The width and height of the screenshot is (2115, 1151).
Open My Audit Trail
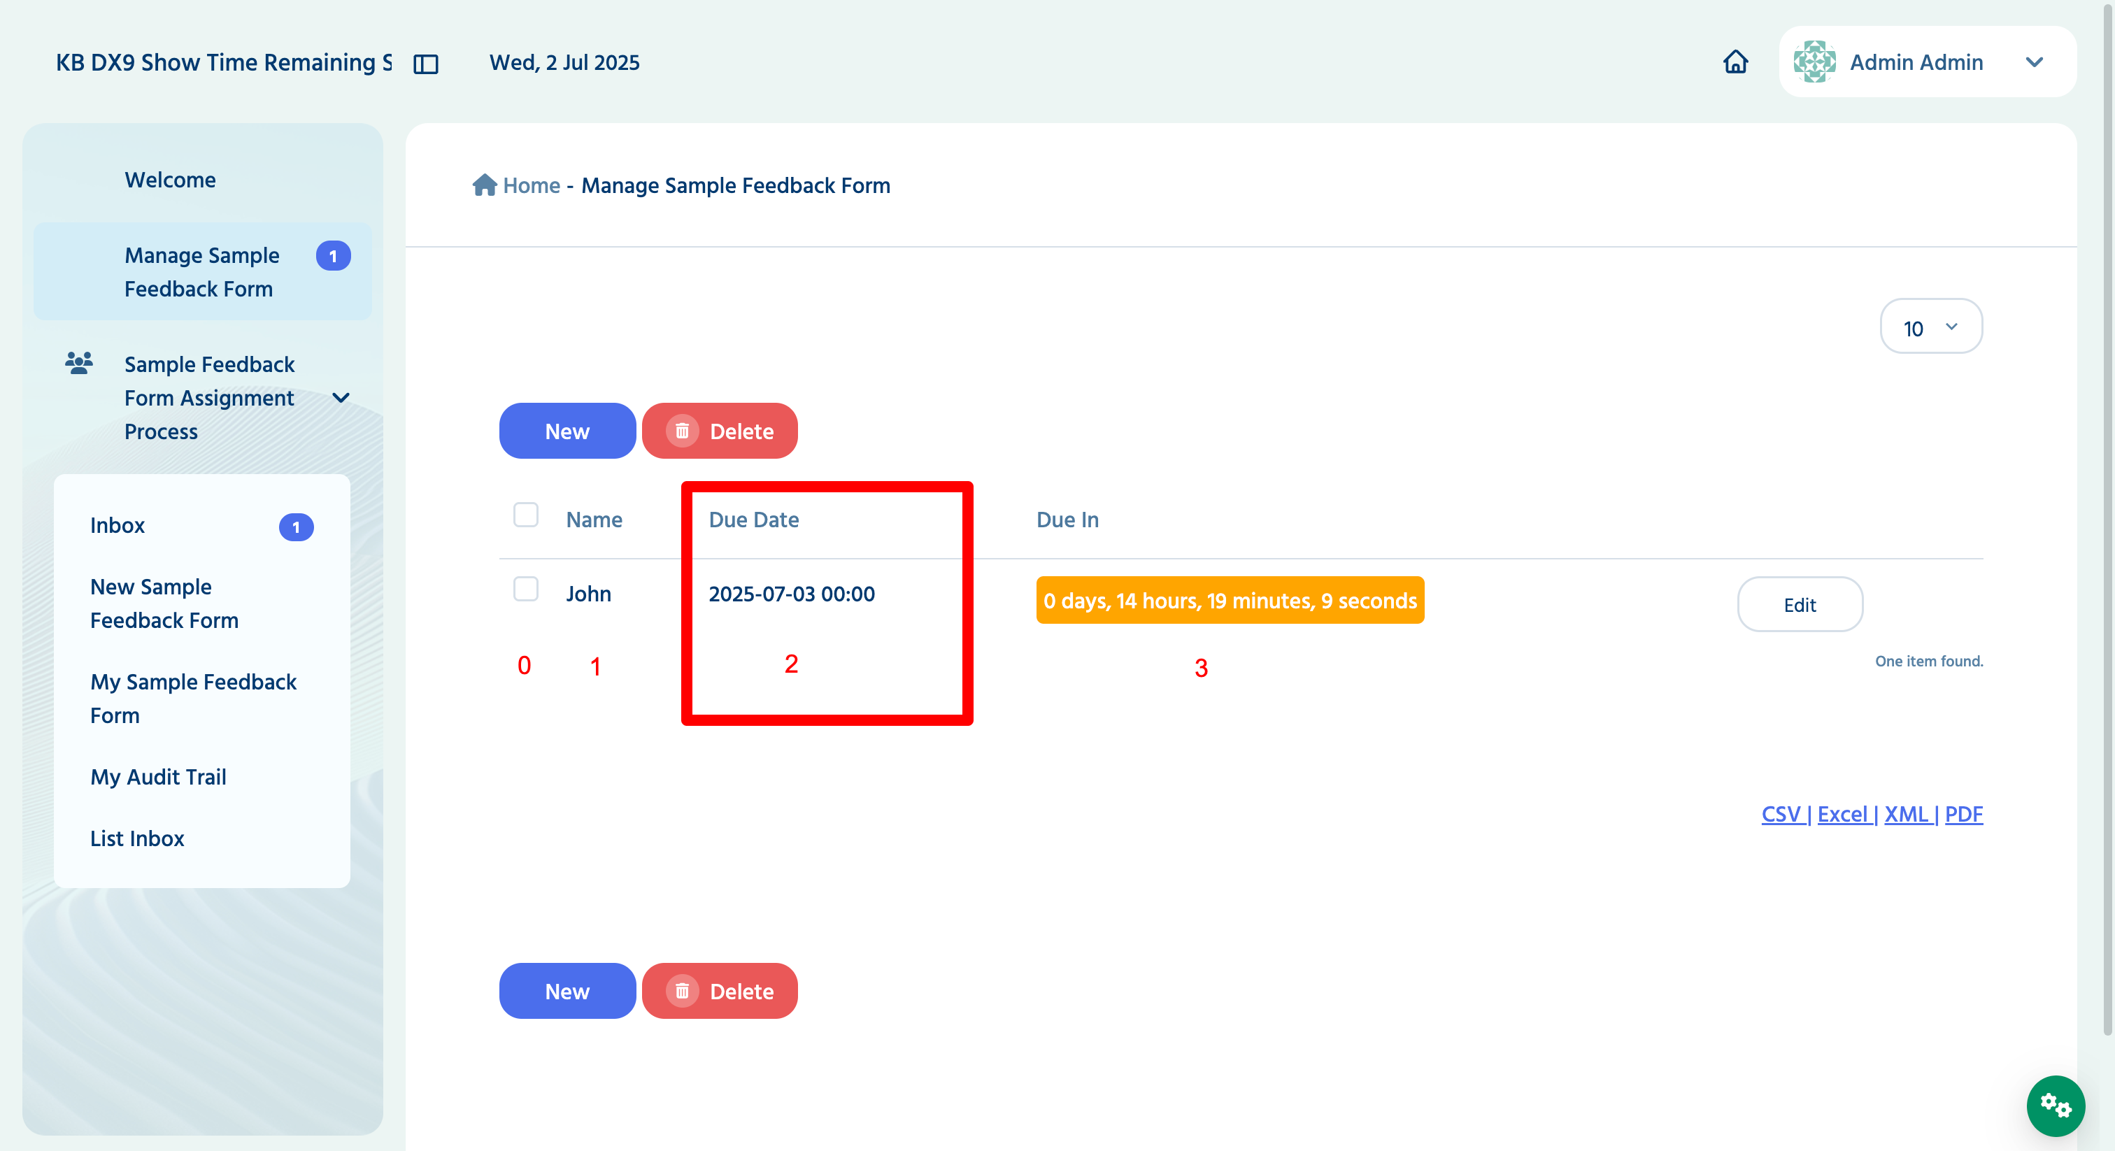pyautogui.click(x=159, y=777)
